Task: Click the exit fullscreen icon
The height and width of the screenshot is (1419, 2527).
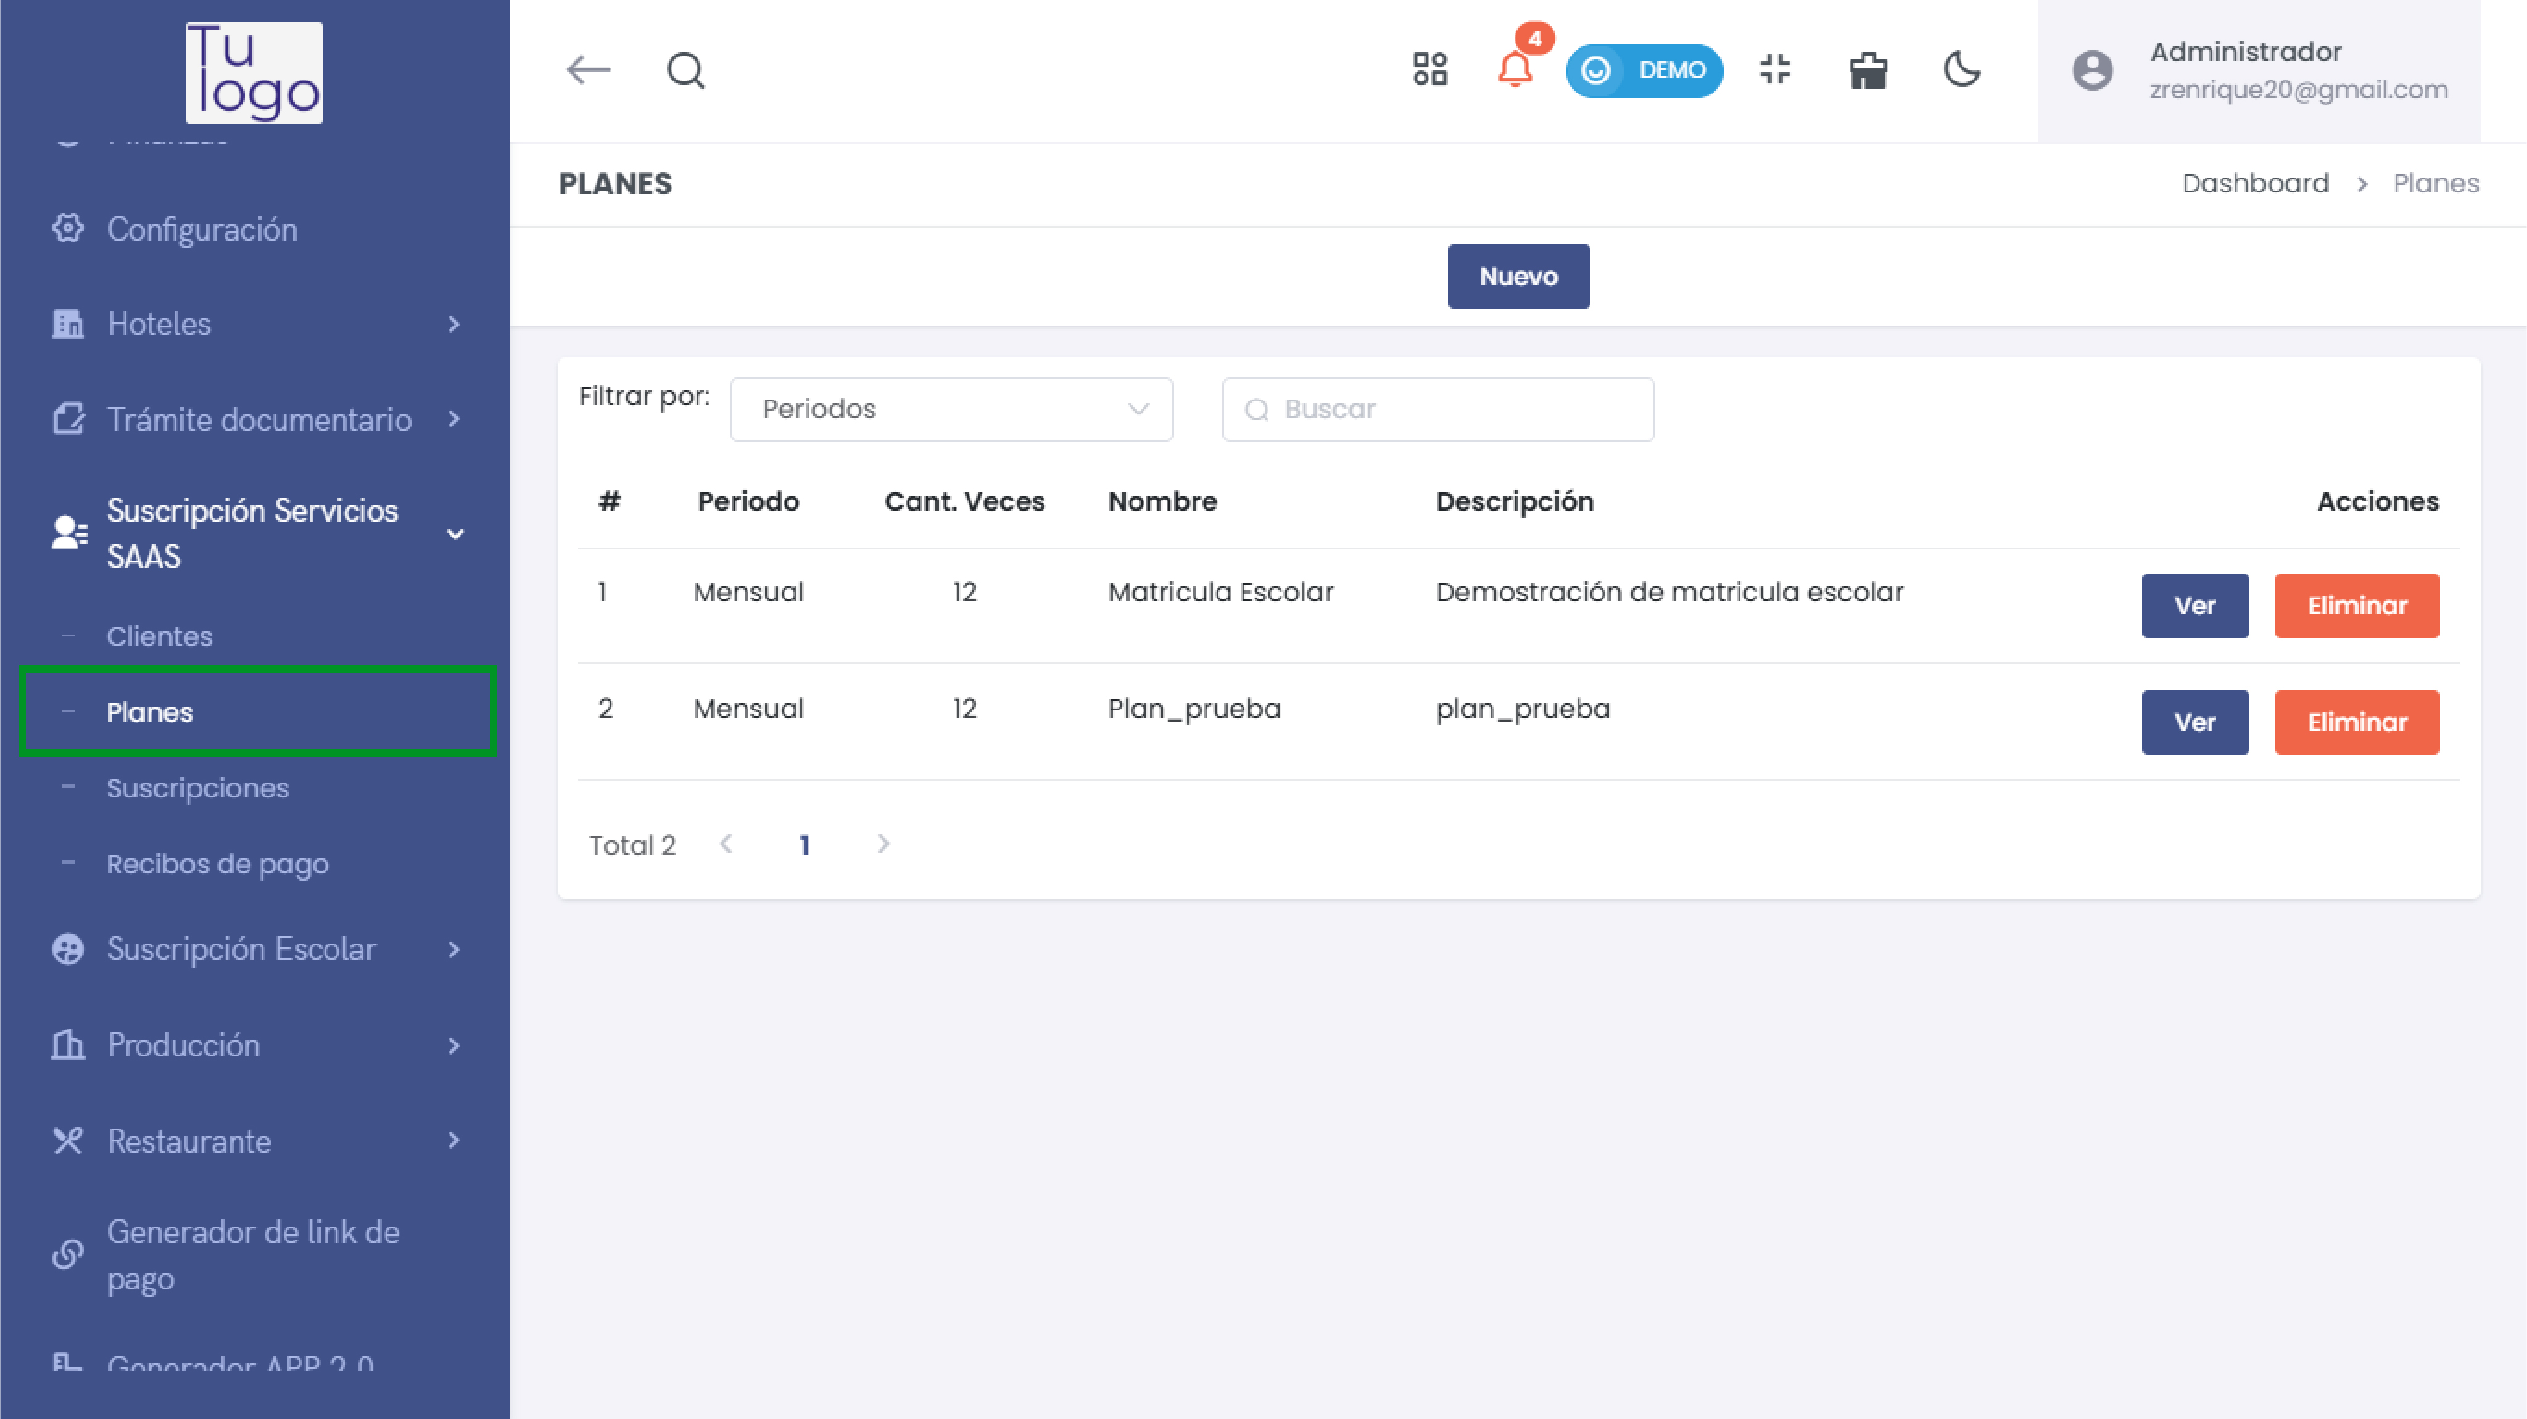Action: 1774,70
